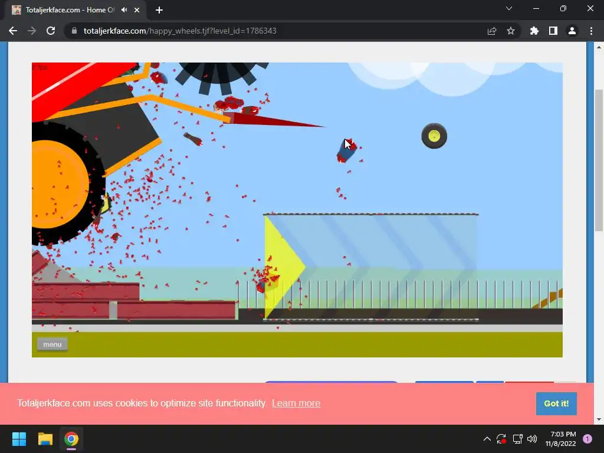The width and height of the screenshot is (604, 453).
Task: Click the scrollbar up arrow
Action: coord(599,47)
